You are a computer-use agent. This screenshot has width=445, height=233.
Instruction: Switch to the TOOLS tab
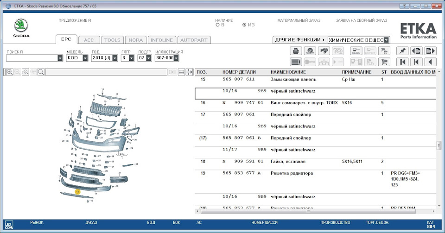(112, 40)
